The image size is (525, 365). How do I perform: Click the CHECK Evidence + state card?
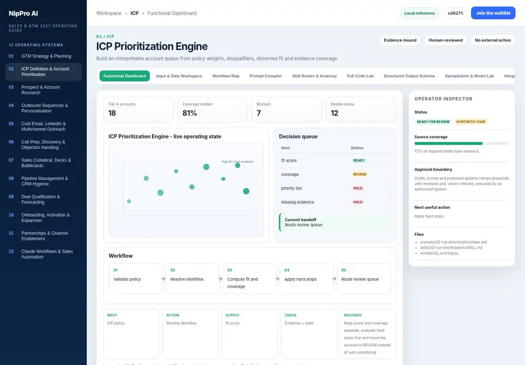[x=309, y=334]
